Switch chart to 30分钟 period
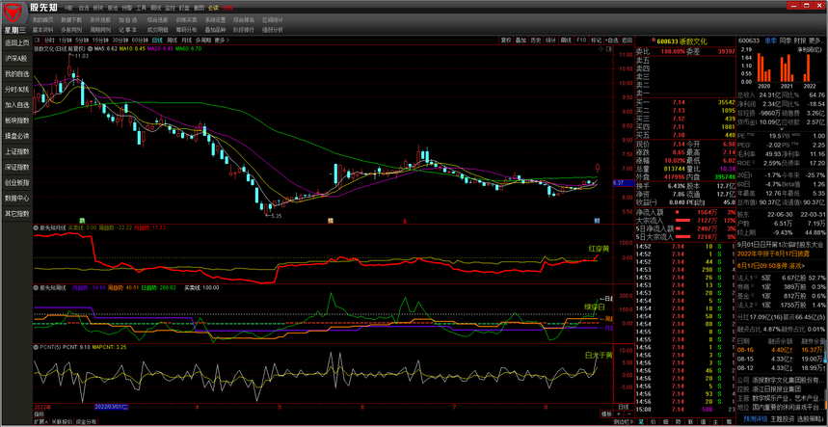 (x=120, y=40)
